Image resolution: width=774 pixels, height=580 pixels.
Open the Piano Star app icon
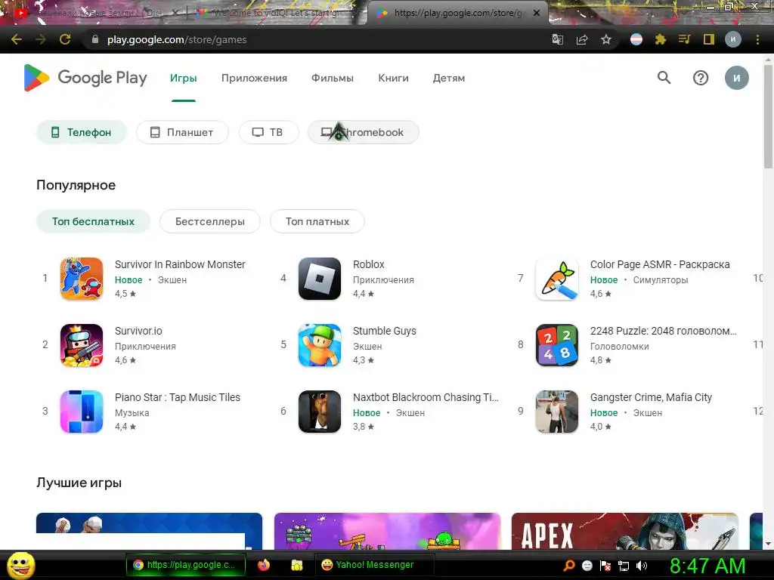(x=82, y=412)
